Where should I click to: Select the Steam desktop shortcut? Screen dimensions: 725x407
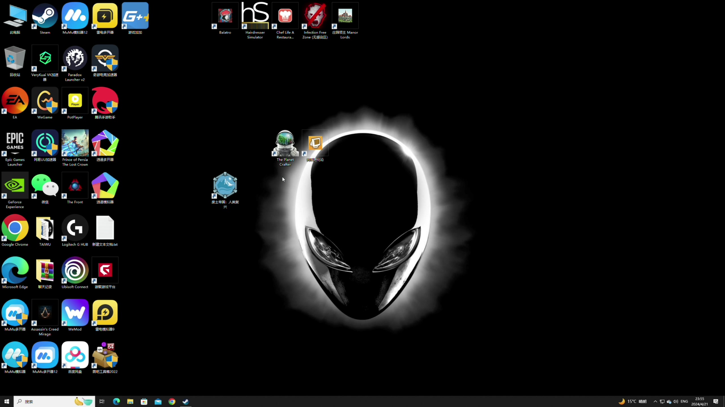coord(45,18)
